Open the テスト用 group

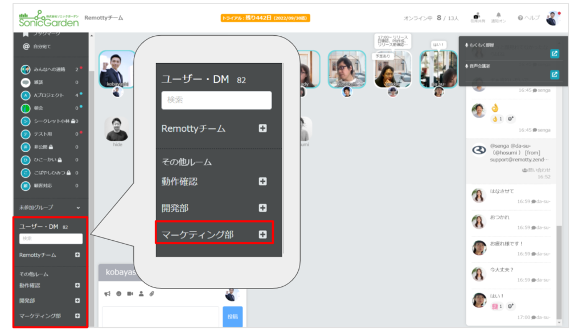coord(50,134)
